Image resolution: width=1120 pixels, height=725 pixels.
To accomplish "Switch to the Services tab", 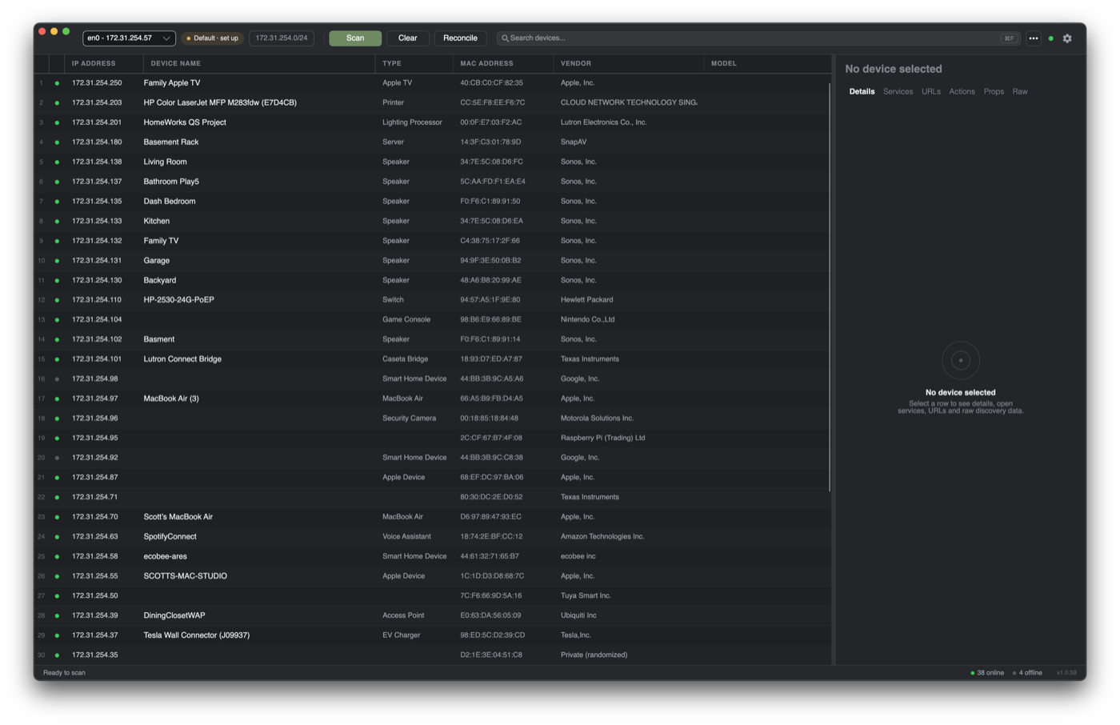I will click(898, 91).
